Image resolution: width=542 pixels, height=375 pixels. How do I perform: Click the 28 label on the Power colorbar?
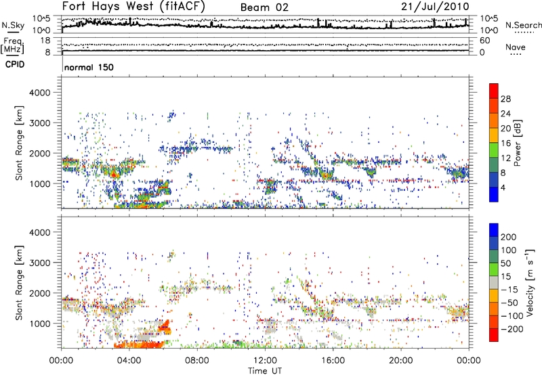[x=505, y=99]
